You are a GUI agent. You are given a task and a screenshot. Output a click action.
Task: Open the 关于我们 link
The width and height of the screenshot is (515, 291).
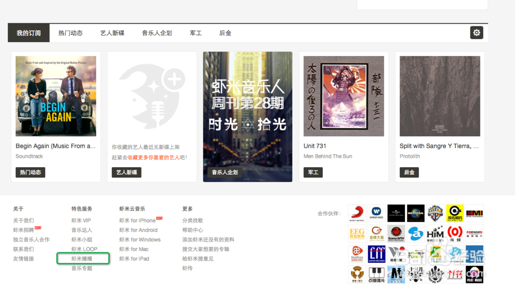(x=23, y=221)
